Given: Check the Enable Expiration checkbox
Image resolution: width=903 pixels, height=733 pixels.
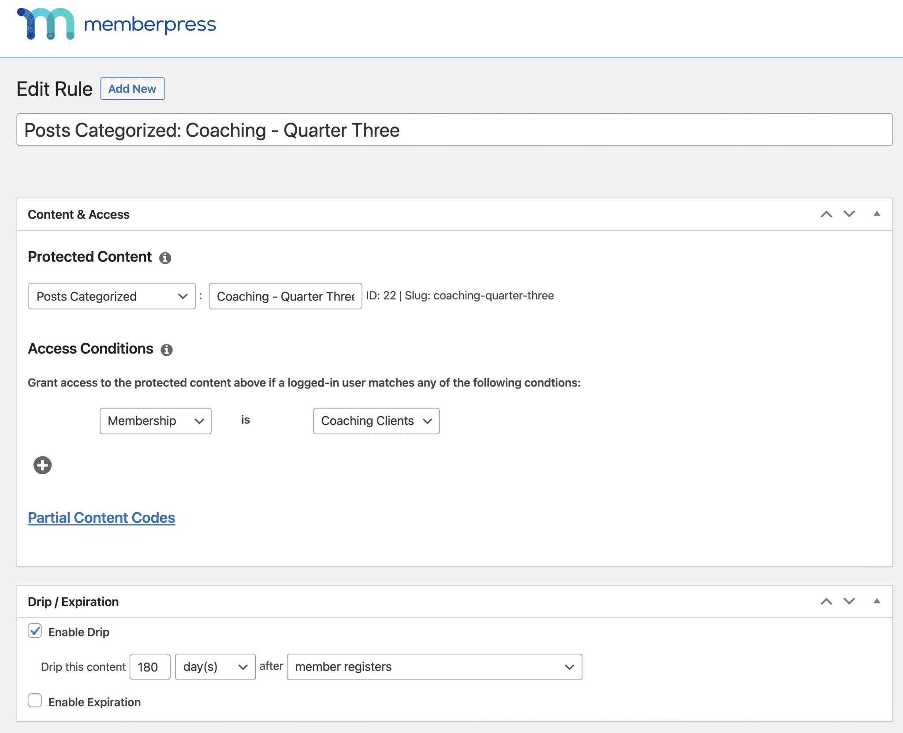Looking at the screenshot, I should (35, 700).
